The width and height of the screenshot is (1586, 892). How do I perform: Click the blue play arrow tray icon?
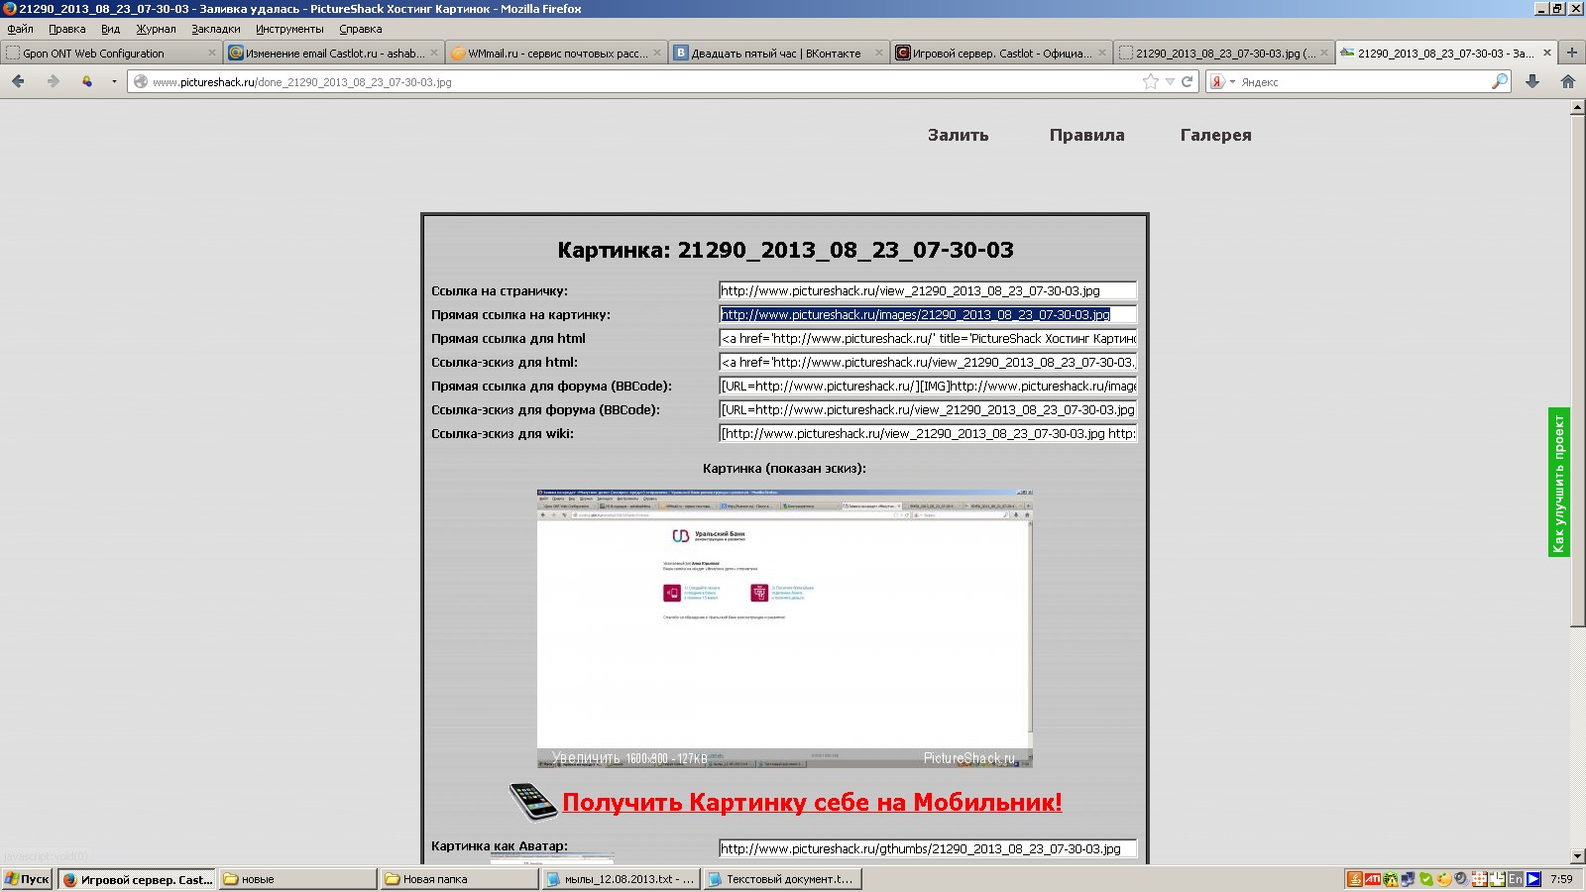pyautogui.click(x=1533, y=878)
